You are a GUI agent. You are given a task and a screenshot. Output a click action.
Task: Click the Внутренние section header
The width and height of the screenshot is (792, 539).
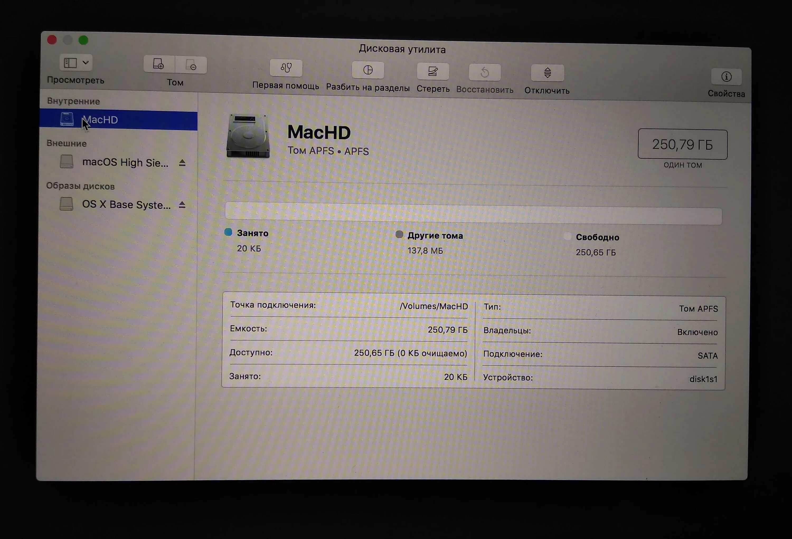[x=73, y=101]
